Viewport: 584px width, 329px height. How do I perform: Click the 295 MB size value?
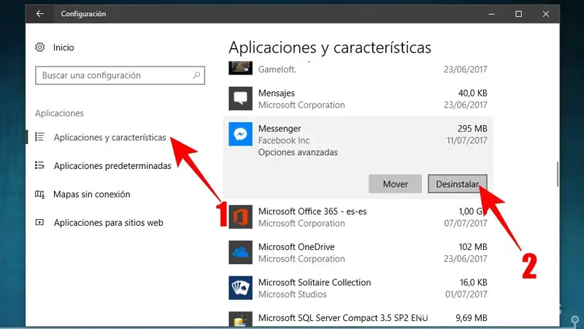point(472,129)
